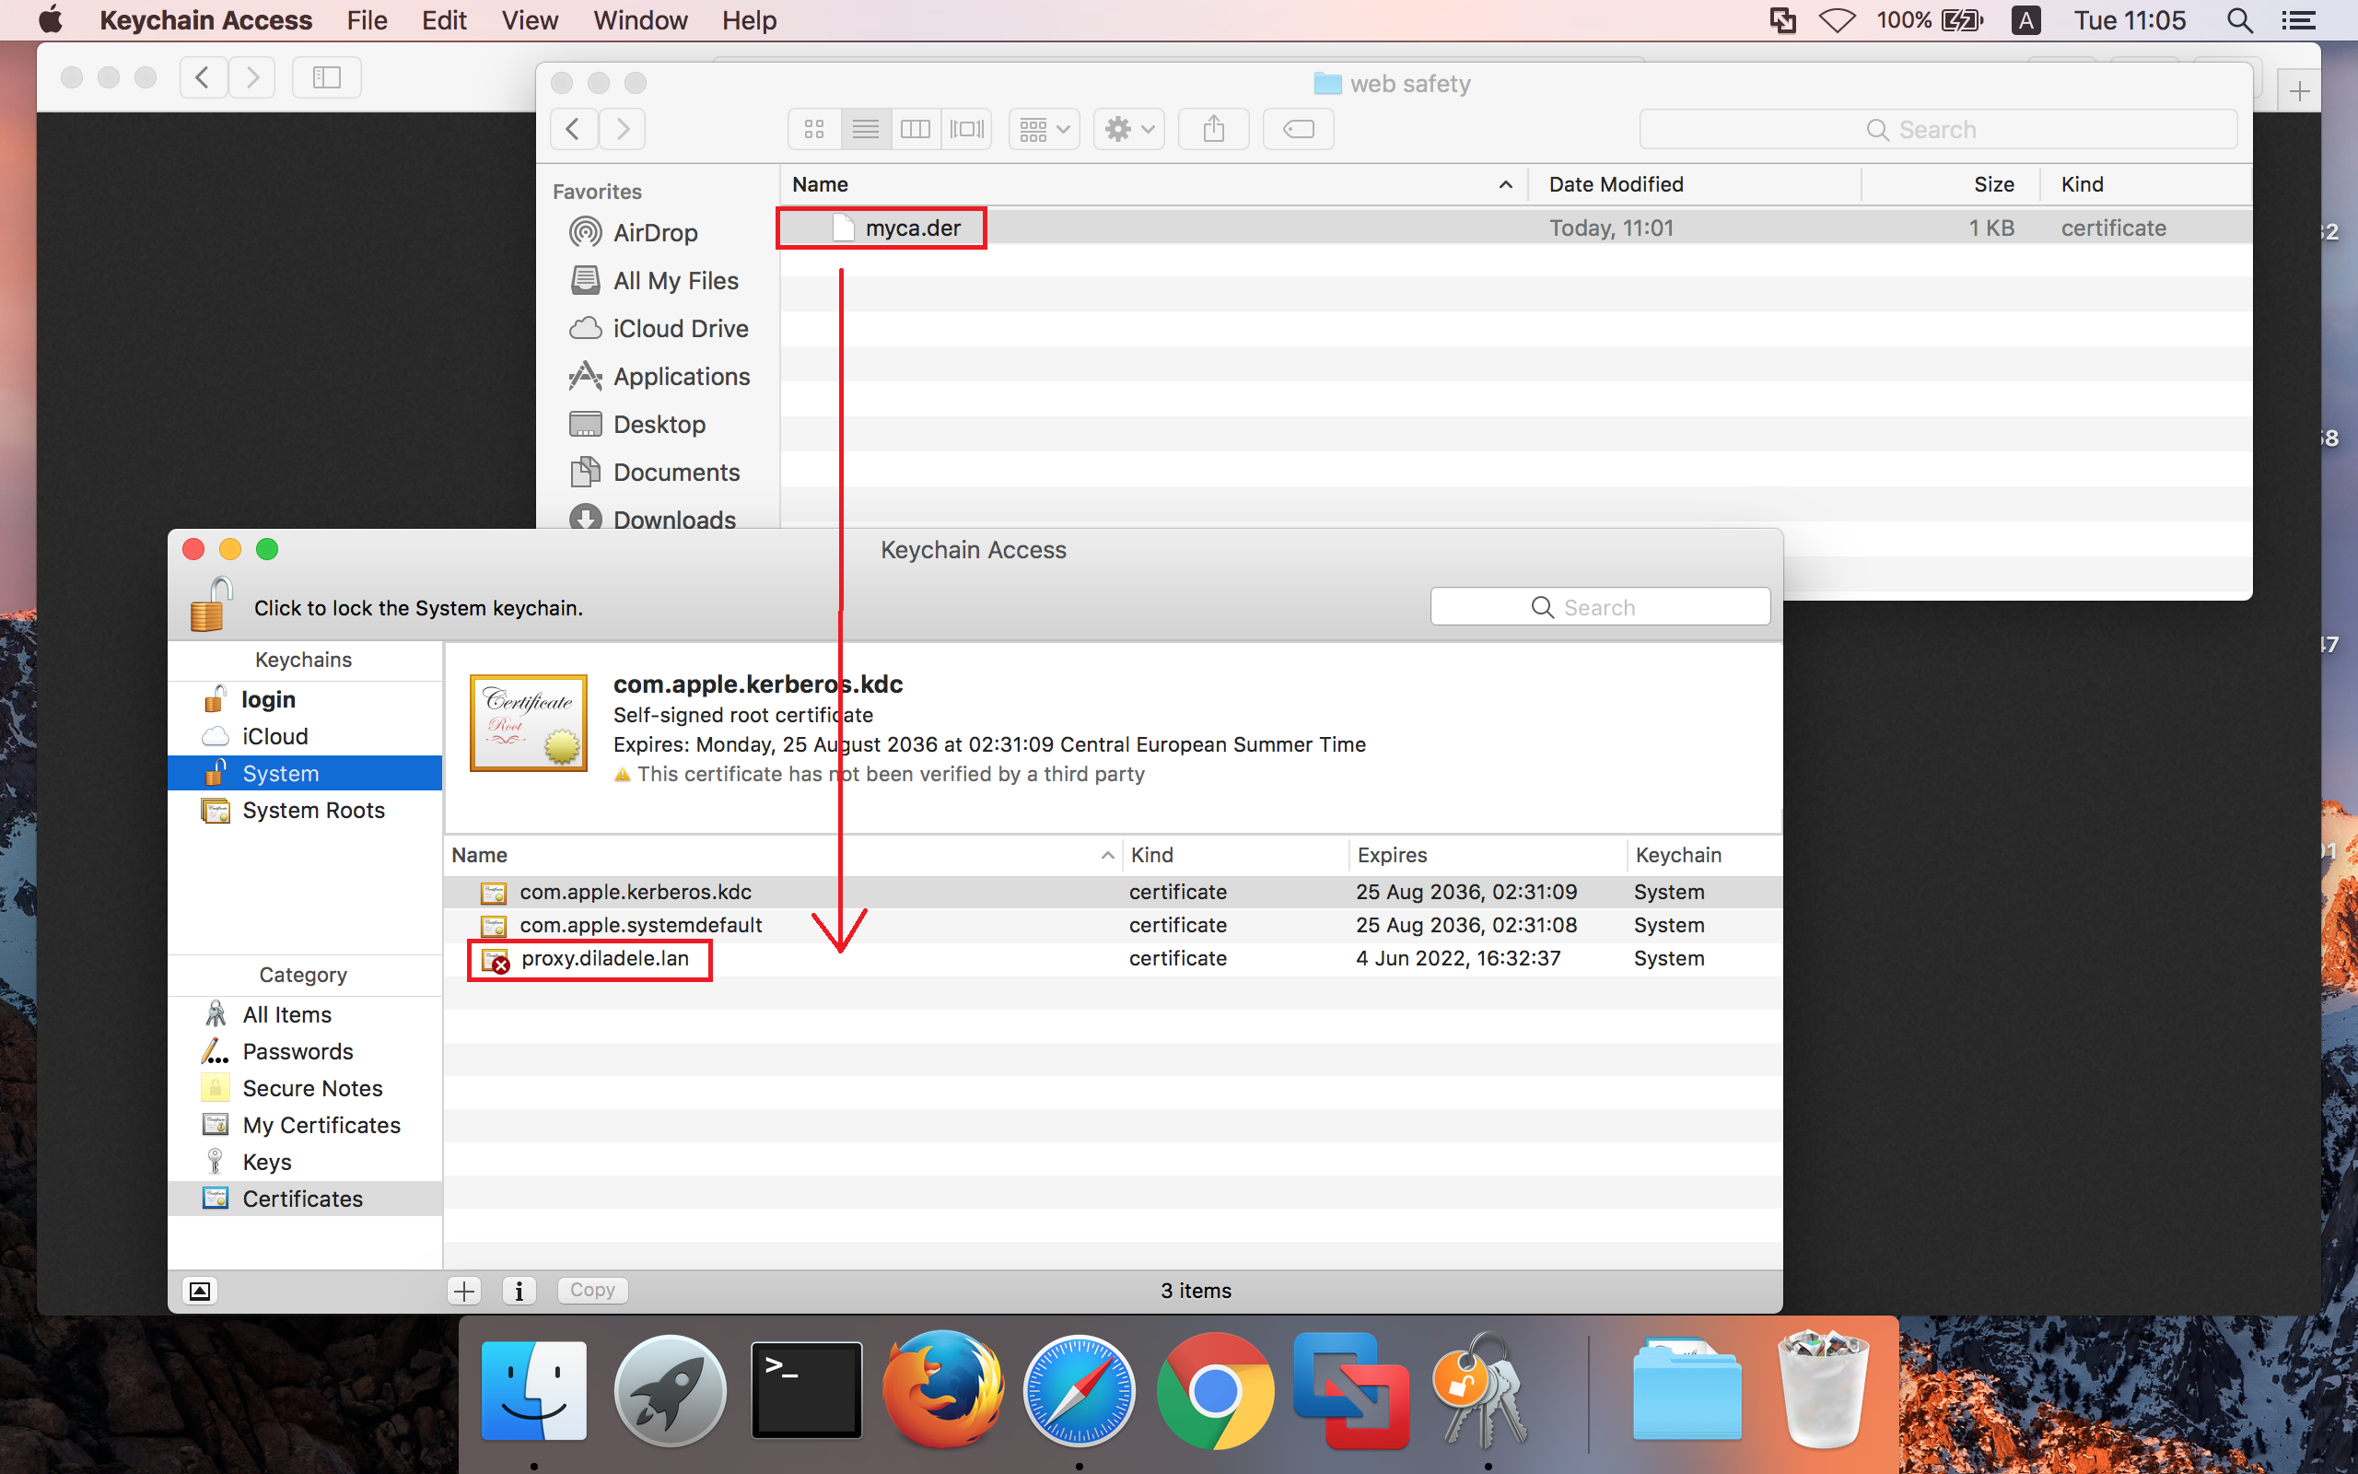2358x1474 pixels.
Task: Launch Firefox from the Dock
Action: 942,1389
